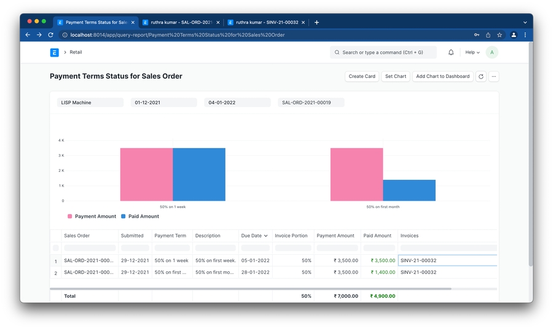Click the browser back arrow

tap(28, 35)
